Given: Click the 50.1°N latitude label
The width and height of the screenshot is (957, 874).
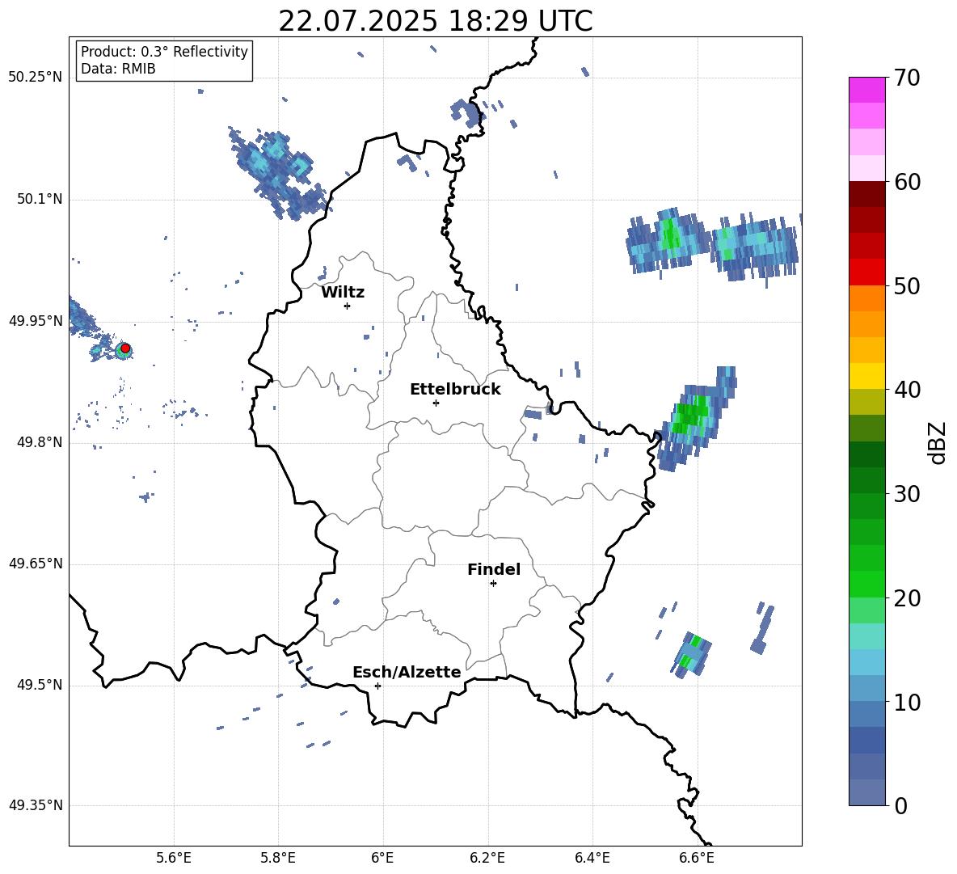Looking at the screenshot, I should click(x=39, y=200).
